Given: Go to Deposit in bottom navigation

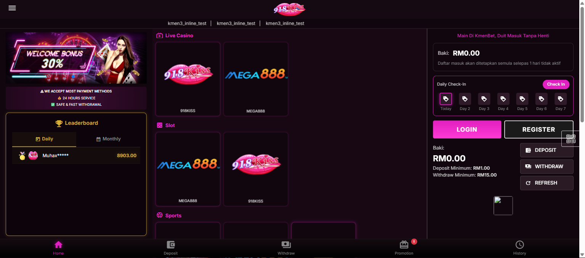Looking at the screenshot, I should (x=171, y=248).
